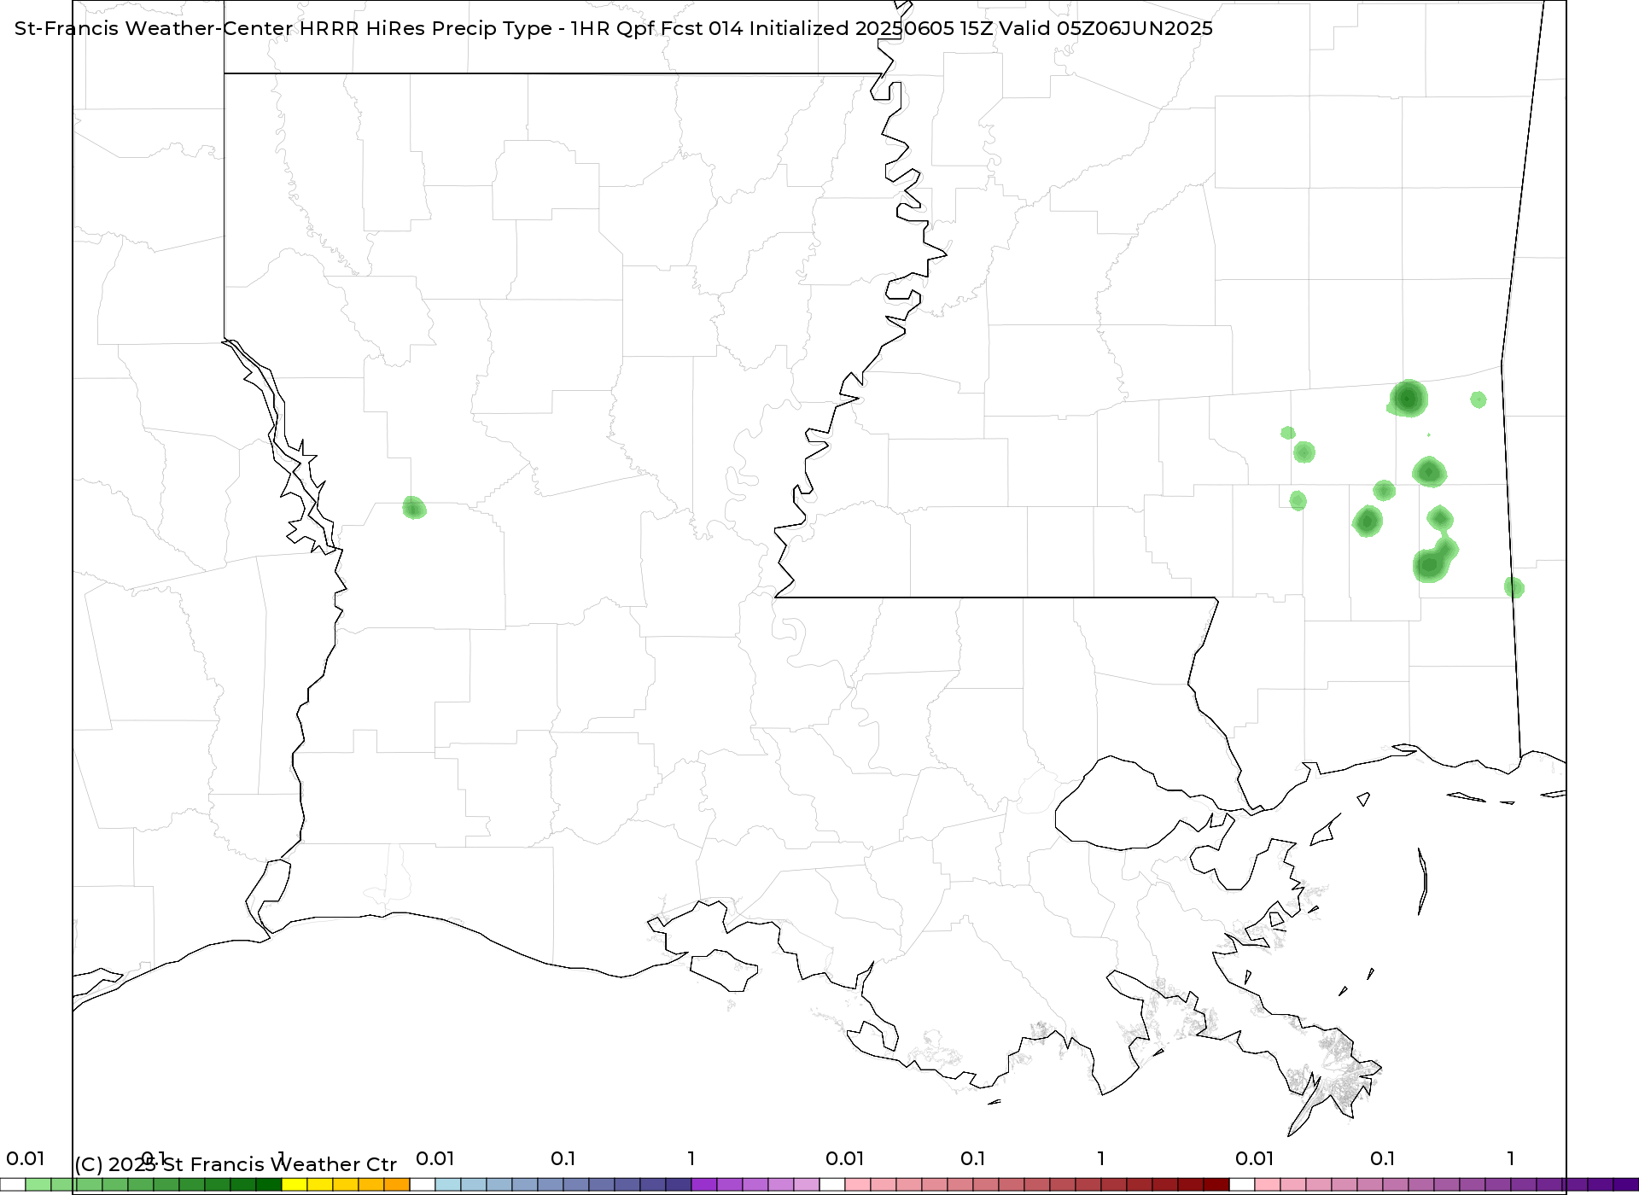Click the 0.01 label at the far left legend
This screenshot has height=1195, width=1639.
click(25, 1158)
